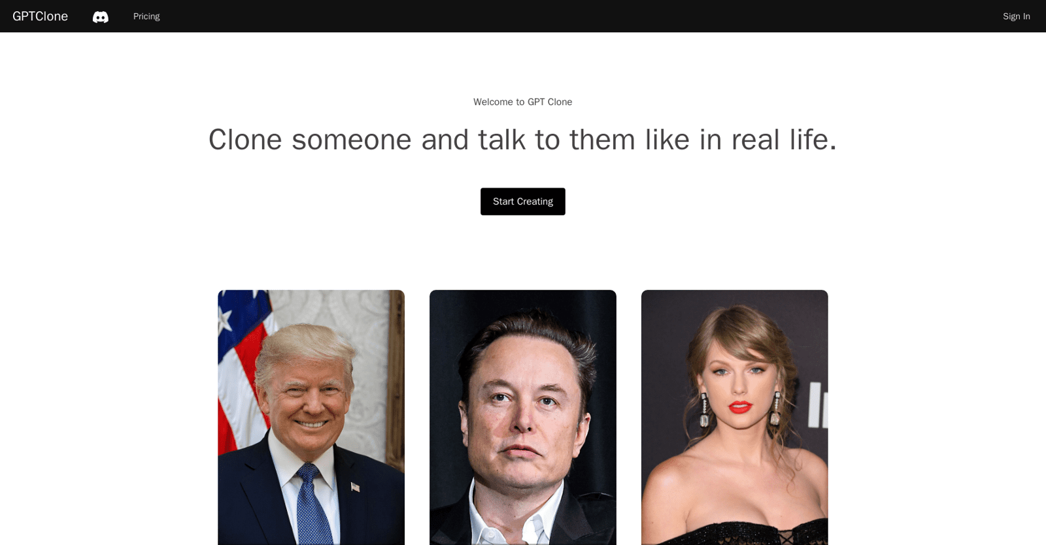Click the flag lapel pin on the navy suit

pos(355,487)
